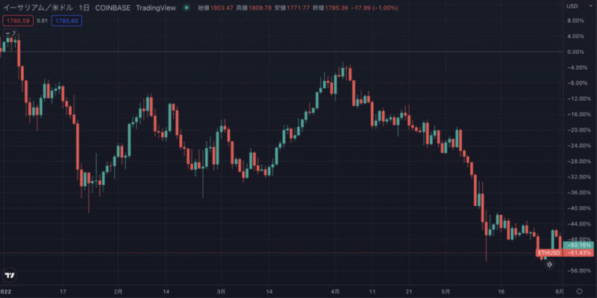Image resolution: width=597 pixels, height=298 pixels.
Task: Click the 1日 interval label
Action: coord(84,7)
